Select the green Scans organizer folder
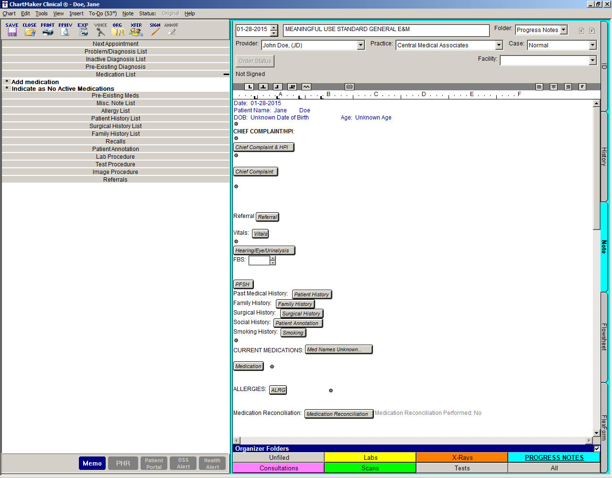The image size is (612, 478). tap(370, 468)
